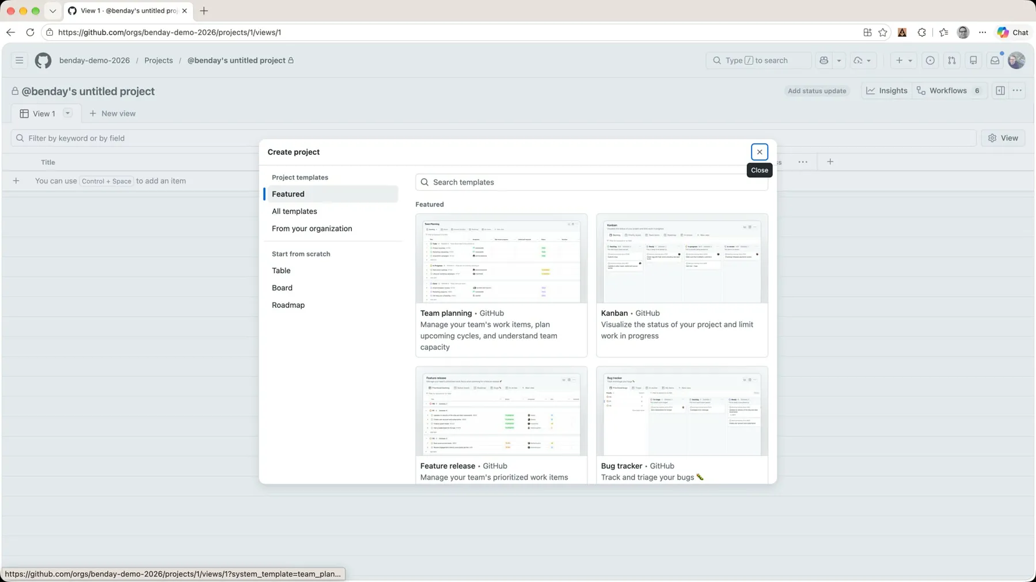Select the Kanban template thumbnail
Screen dimensions: 1036x582
[x=682, y=259]
